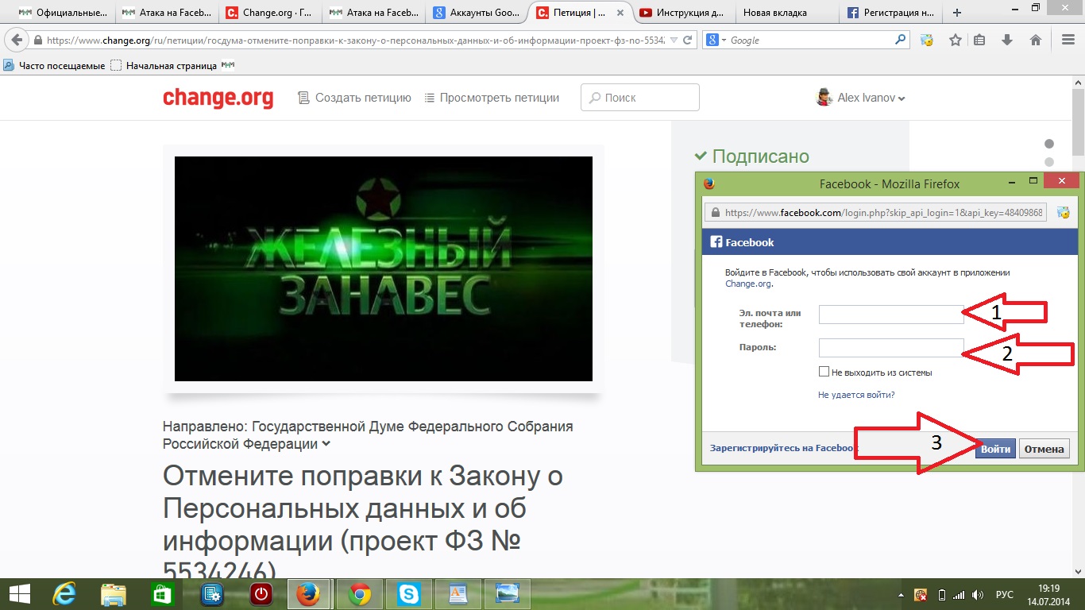Click the magnifier icon in Google search box
Image resolution: width=1085 pixels, height=610 pixels.
pos(900,40)
